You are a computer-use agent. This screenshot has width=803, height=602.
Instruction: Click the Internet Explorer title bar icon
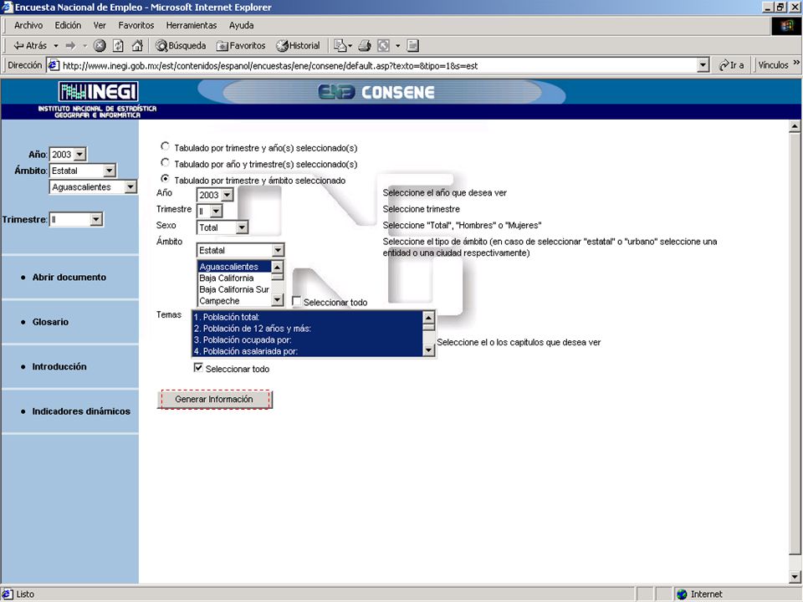click(x=8, y=8)
